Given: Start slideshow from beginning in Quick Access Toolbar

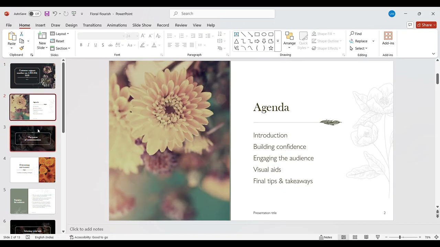Looking at the screenshot, I should pyautogui.click(x=74, y=14).
